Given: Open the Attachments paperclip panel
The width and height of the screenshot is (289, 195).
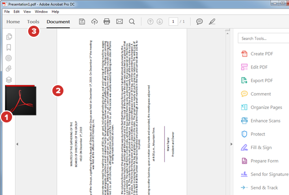Looking at the screenshot, I should tap(9, 69).
